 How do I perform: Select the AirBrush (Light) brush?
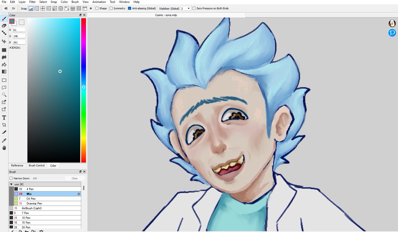coord(45,208)
